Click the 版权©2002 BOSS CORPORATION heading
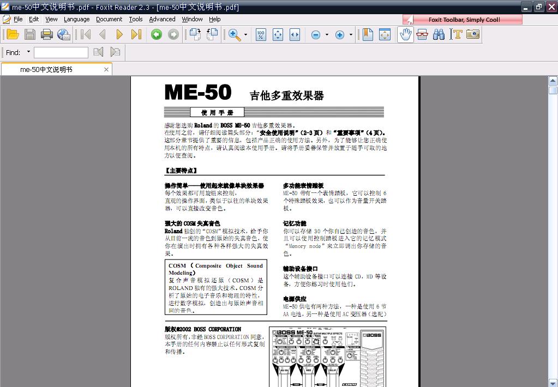The width and height of the screenshot is (558, 387). [202, 329]
